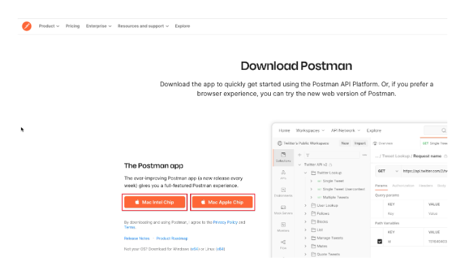Expand the Blocks folder

point(305,222)
